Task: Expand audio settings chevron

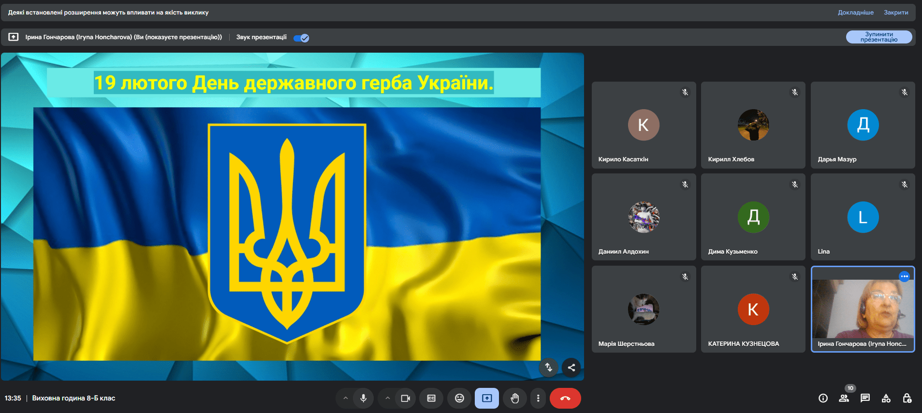Action: pos(345,399)
